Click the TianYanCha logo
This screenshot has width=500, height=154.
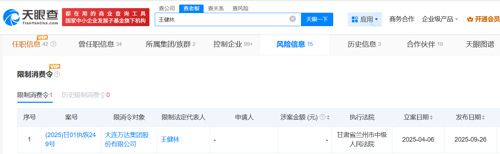[30, 17]
